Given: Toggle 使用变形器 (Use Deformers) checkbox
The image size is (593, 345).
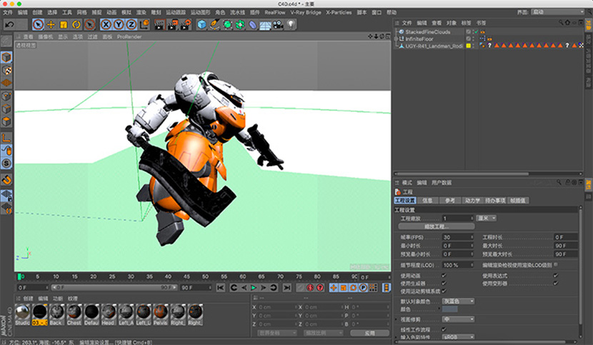Looking at the screenshot, I should pyautogui.click(x=556, y=283).
